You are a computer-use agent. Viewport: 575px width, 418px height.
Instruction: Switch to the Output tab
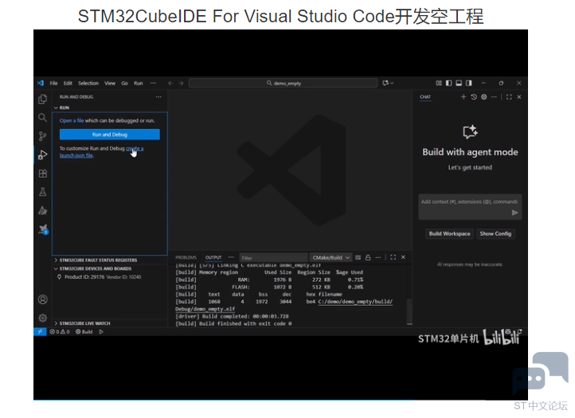(x=213, y=257)
